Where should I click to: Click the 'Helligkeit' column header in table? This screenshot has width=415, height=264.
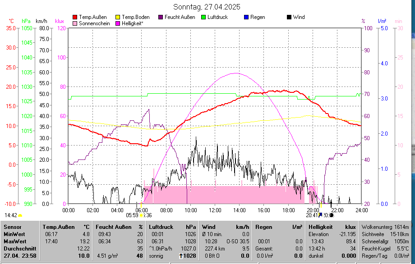321,227
